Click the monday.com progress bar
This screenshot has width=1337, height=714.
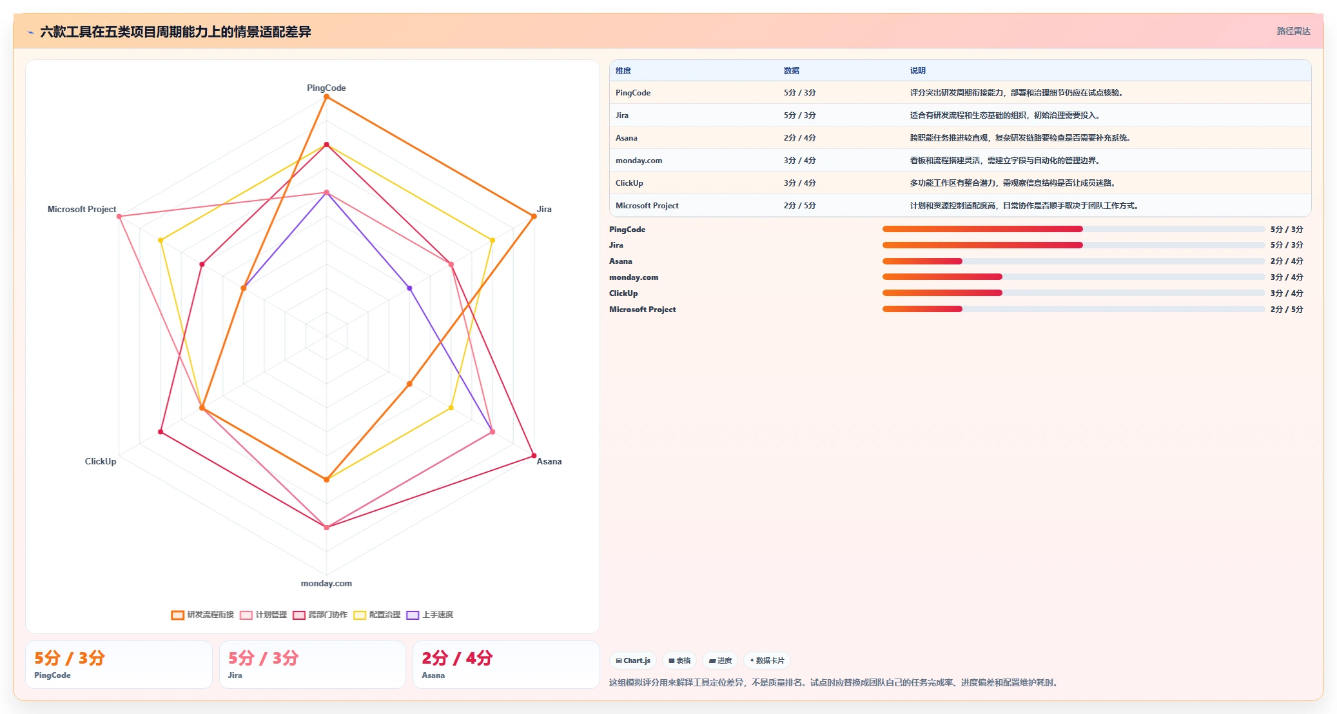1073,277
